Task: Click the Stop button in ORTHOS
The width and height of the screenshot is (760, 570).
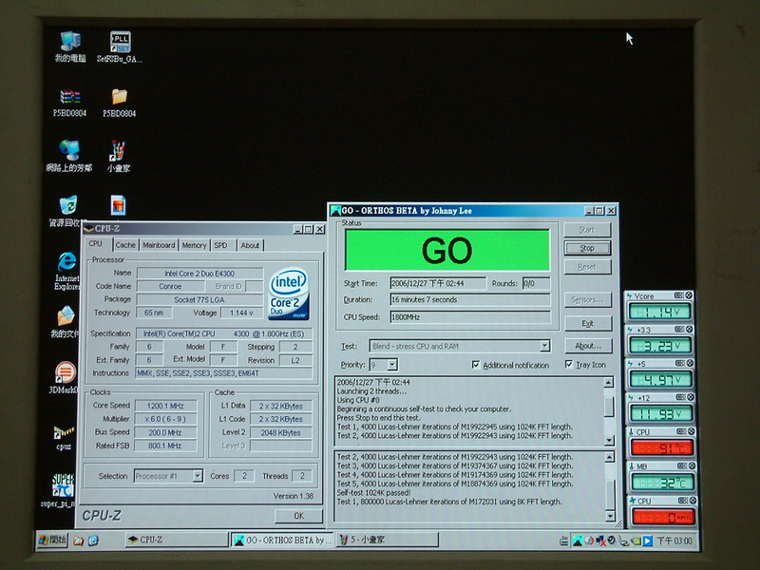Action: [x=587, y=248]
